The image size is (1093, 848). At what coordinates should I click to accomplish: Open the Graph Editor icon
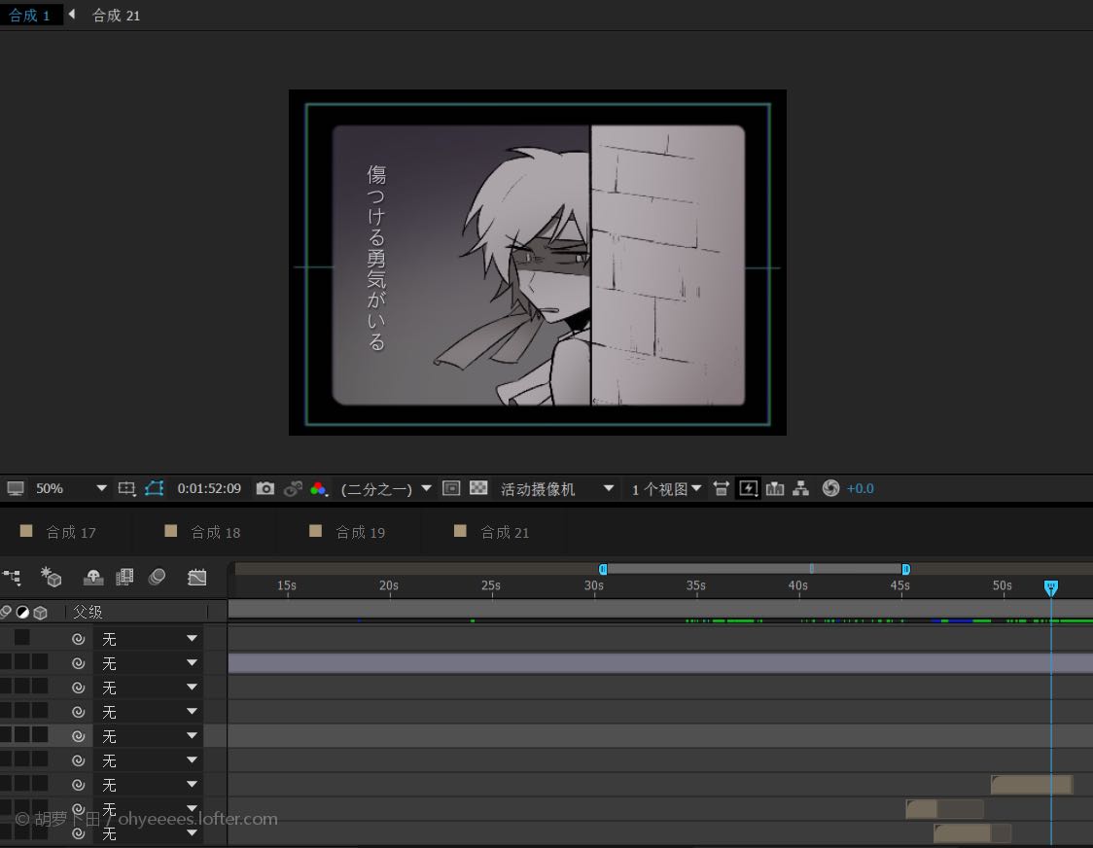click(x=197, y=577)
